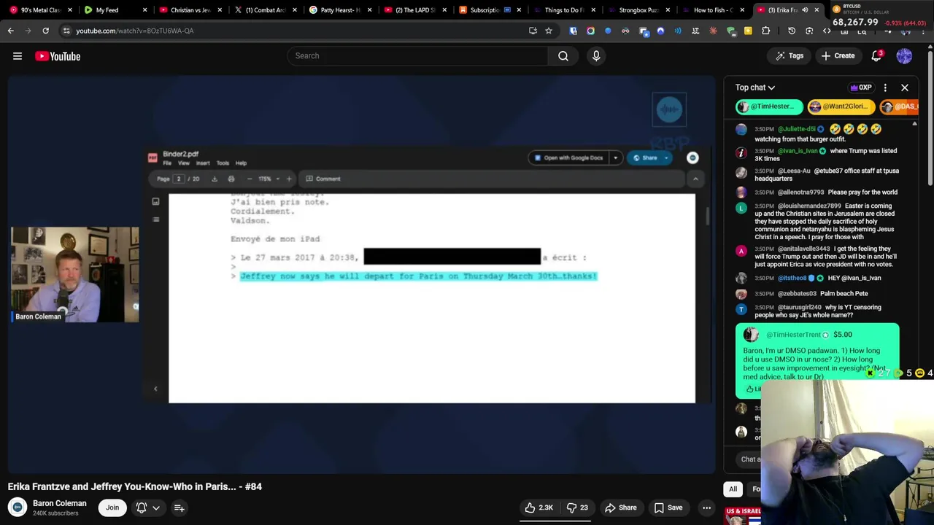Click the Create button
The image size is (934, 525).
[x=838, y=56]
